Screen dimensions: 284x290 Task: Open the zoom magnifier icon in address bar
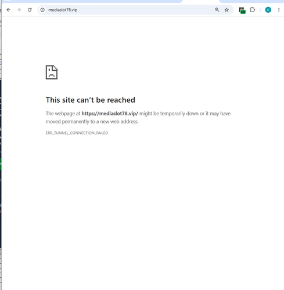pyautogui.click(x=217, y=10)
